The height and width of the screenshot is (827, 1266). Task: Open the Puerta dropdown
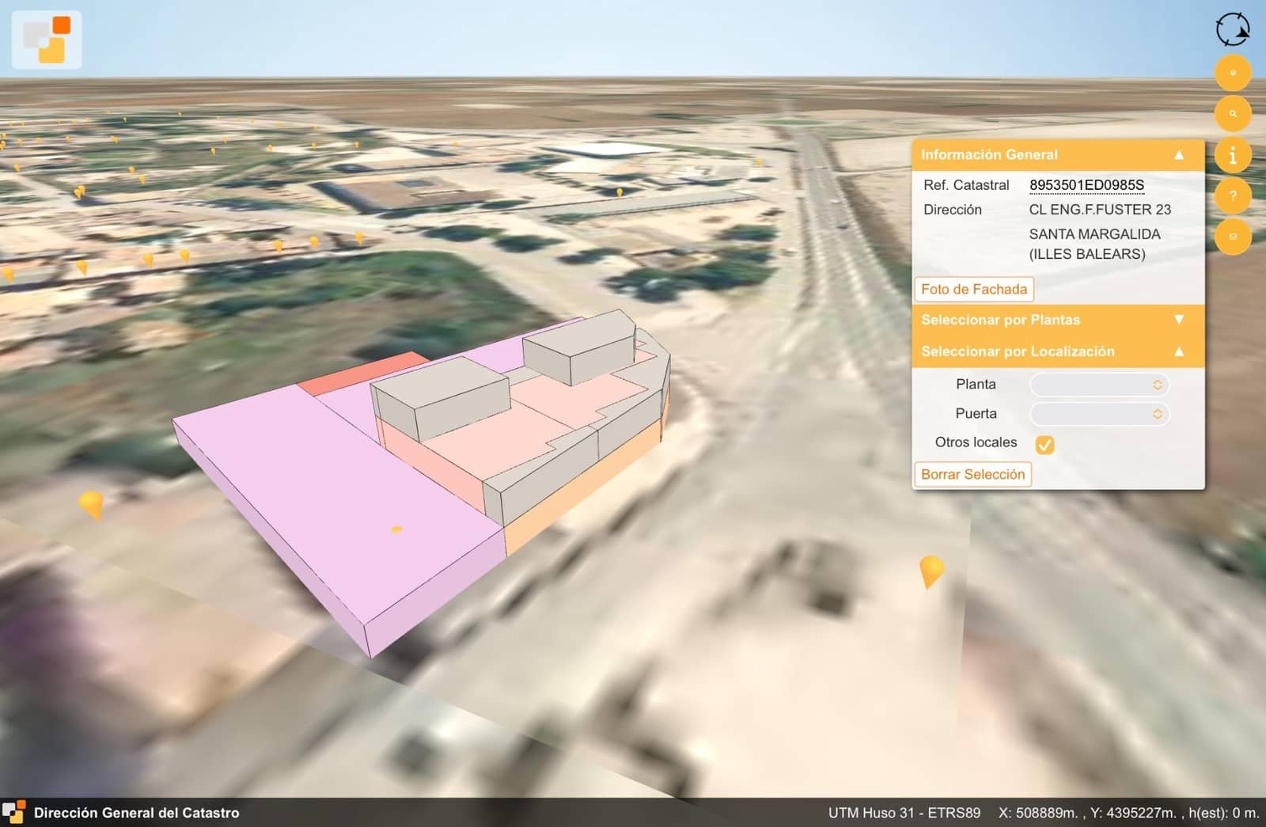(x=1098, y=414)
